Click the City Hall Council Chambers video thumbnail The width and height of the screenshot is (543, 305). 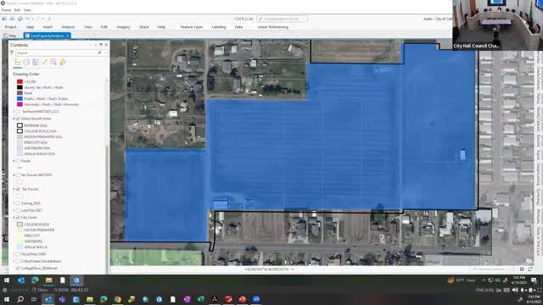coord(498,25)
